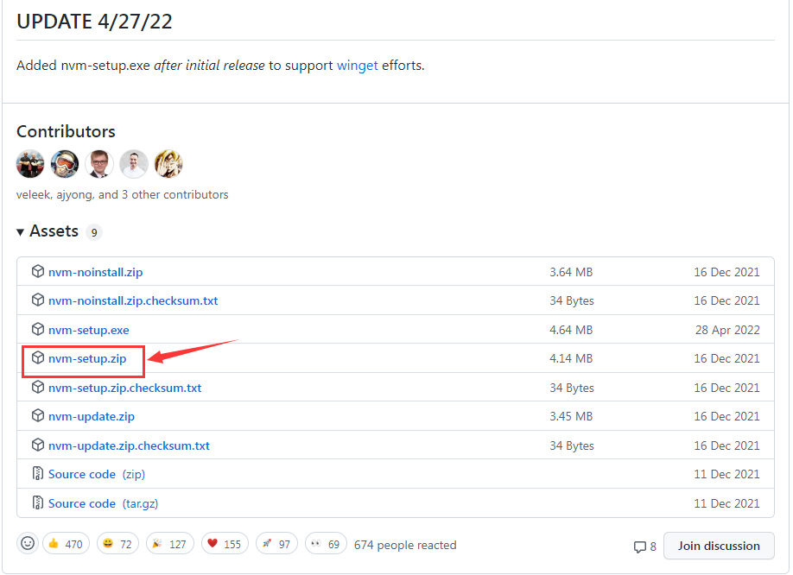
Task: Toggle the hooray party reaction with 127
Action: pos(170,544)
